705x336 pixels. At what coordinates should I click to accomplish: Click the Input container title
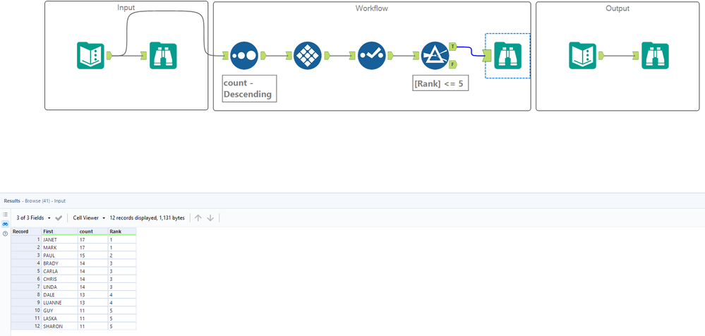pos(126,8)
